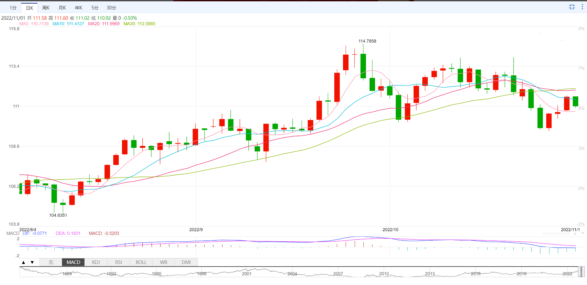Switch the indicator to WR
This screenshot has width=587, height=285.
[x=164, y=262]
